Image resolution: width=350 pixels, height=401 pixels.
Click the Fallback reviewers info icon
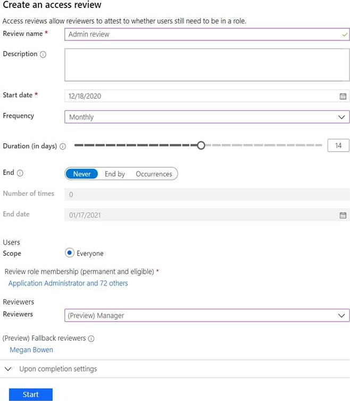click(x=91, y=339)
